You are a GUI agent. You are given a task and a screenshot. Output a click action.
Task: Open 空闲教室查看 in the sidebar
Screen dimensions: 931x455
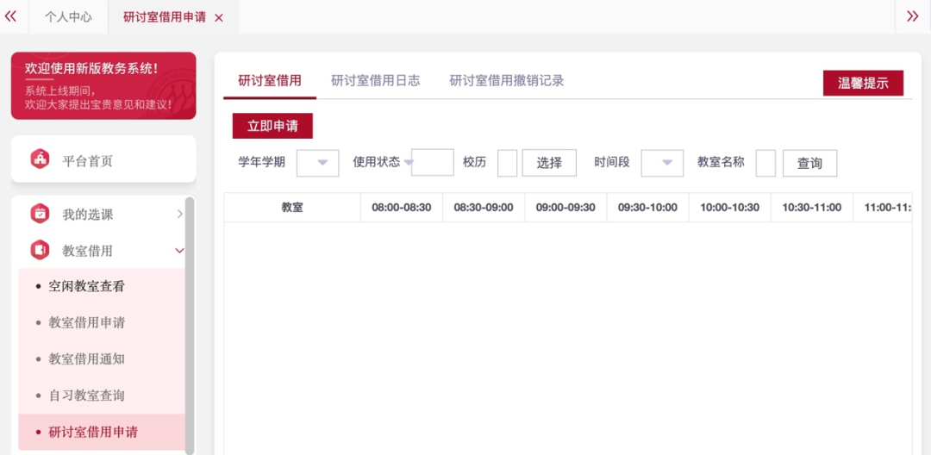click(86, 286)
